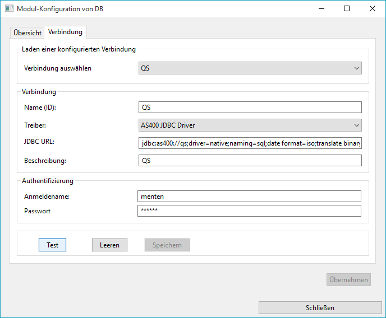
Task: Close the window with the X button
Action: tap(373, 9)
